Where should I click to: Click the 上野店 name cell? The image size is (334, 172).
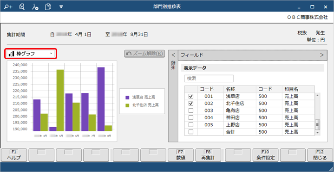click(x=240, y=125)
